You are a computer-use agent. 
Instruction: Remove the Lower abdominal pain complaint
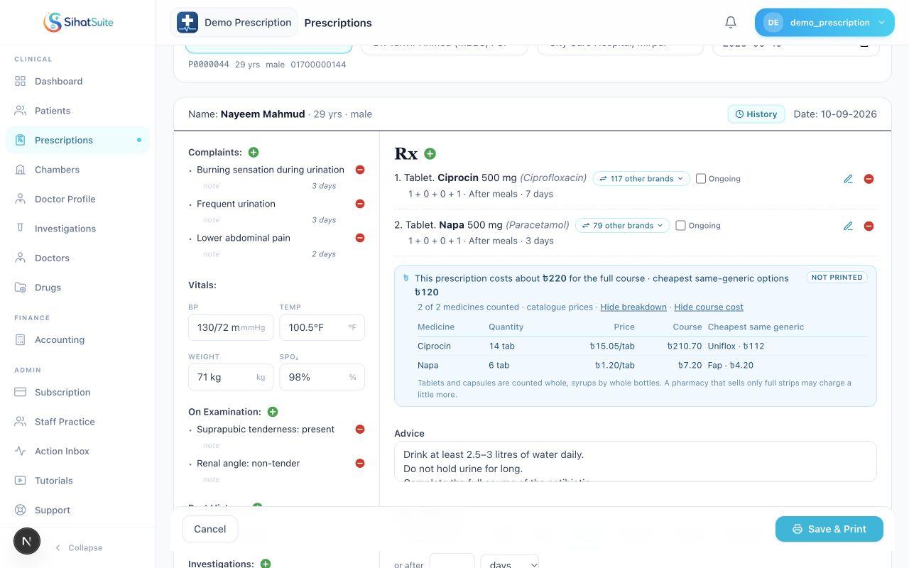pos(360,238)
